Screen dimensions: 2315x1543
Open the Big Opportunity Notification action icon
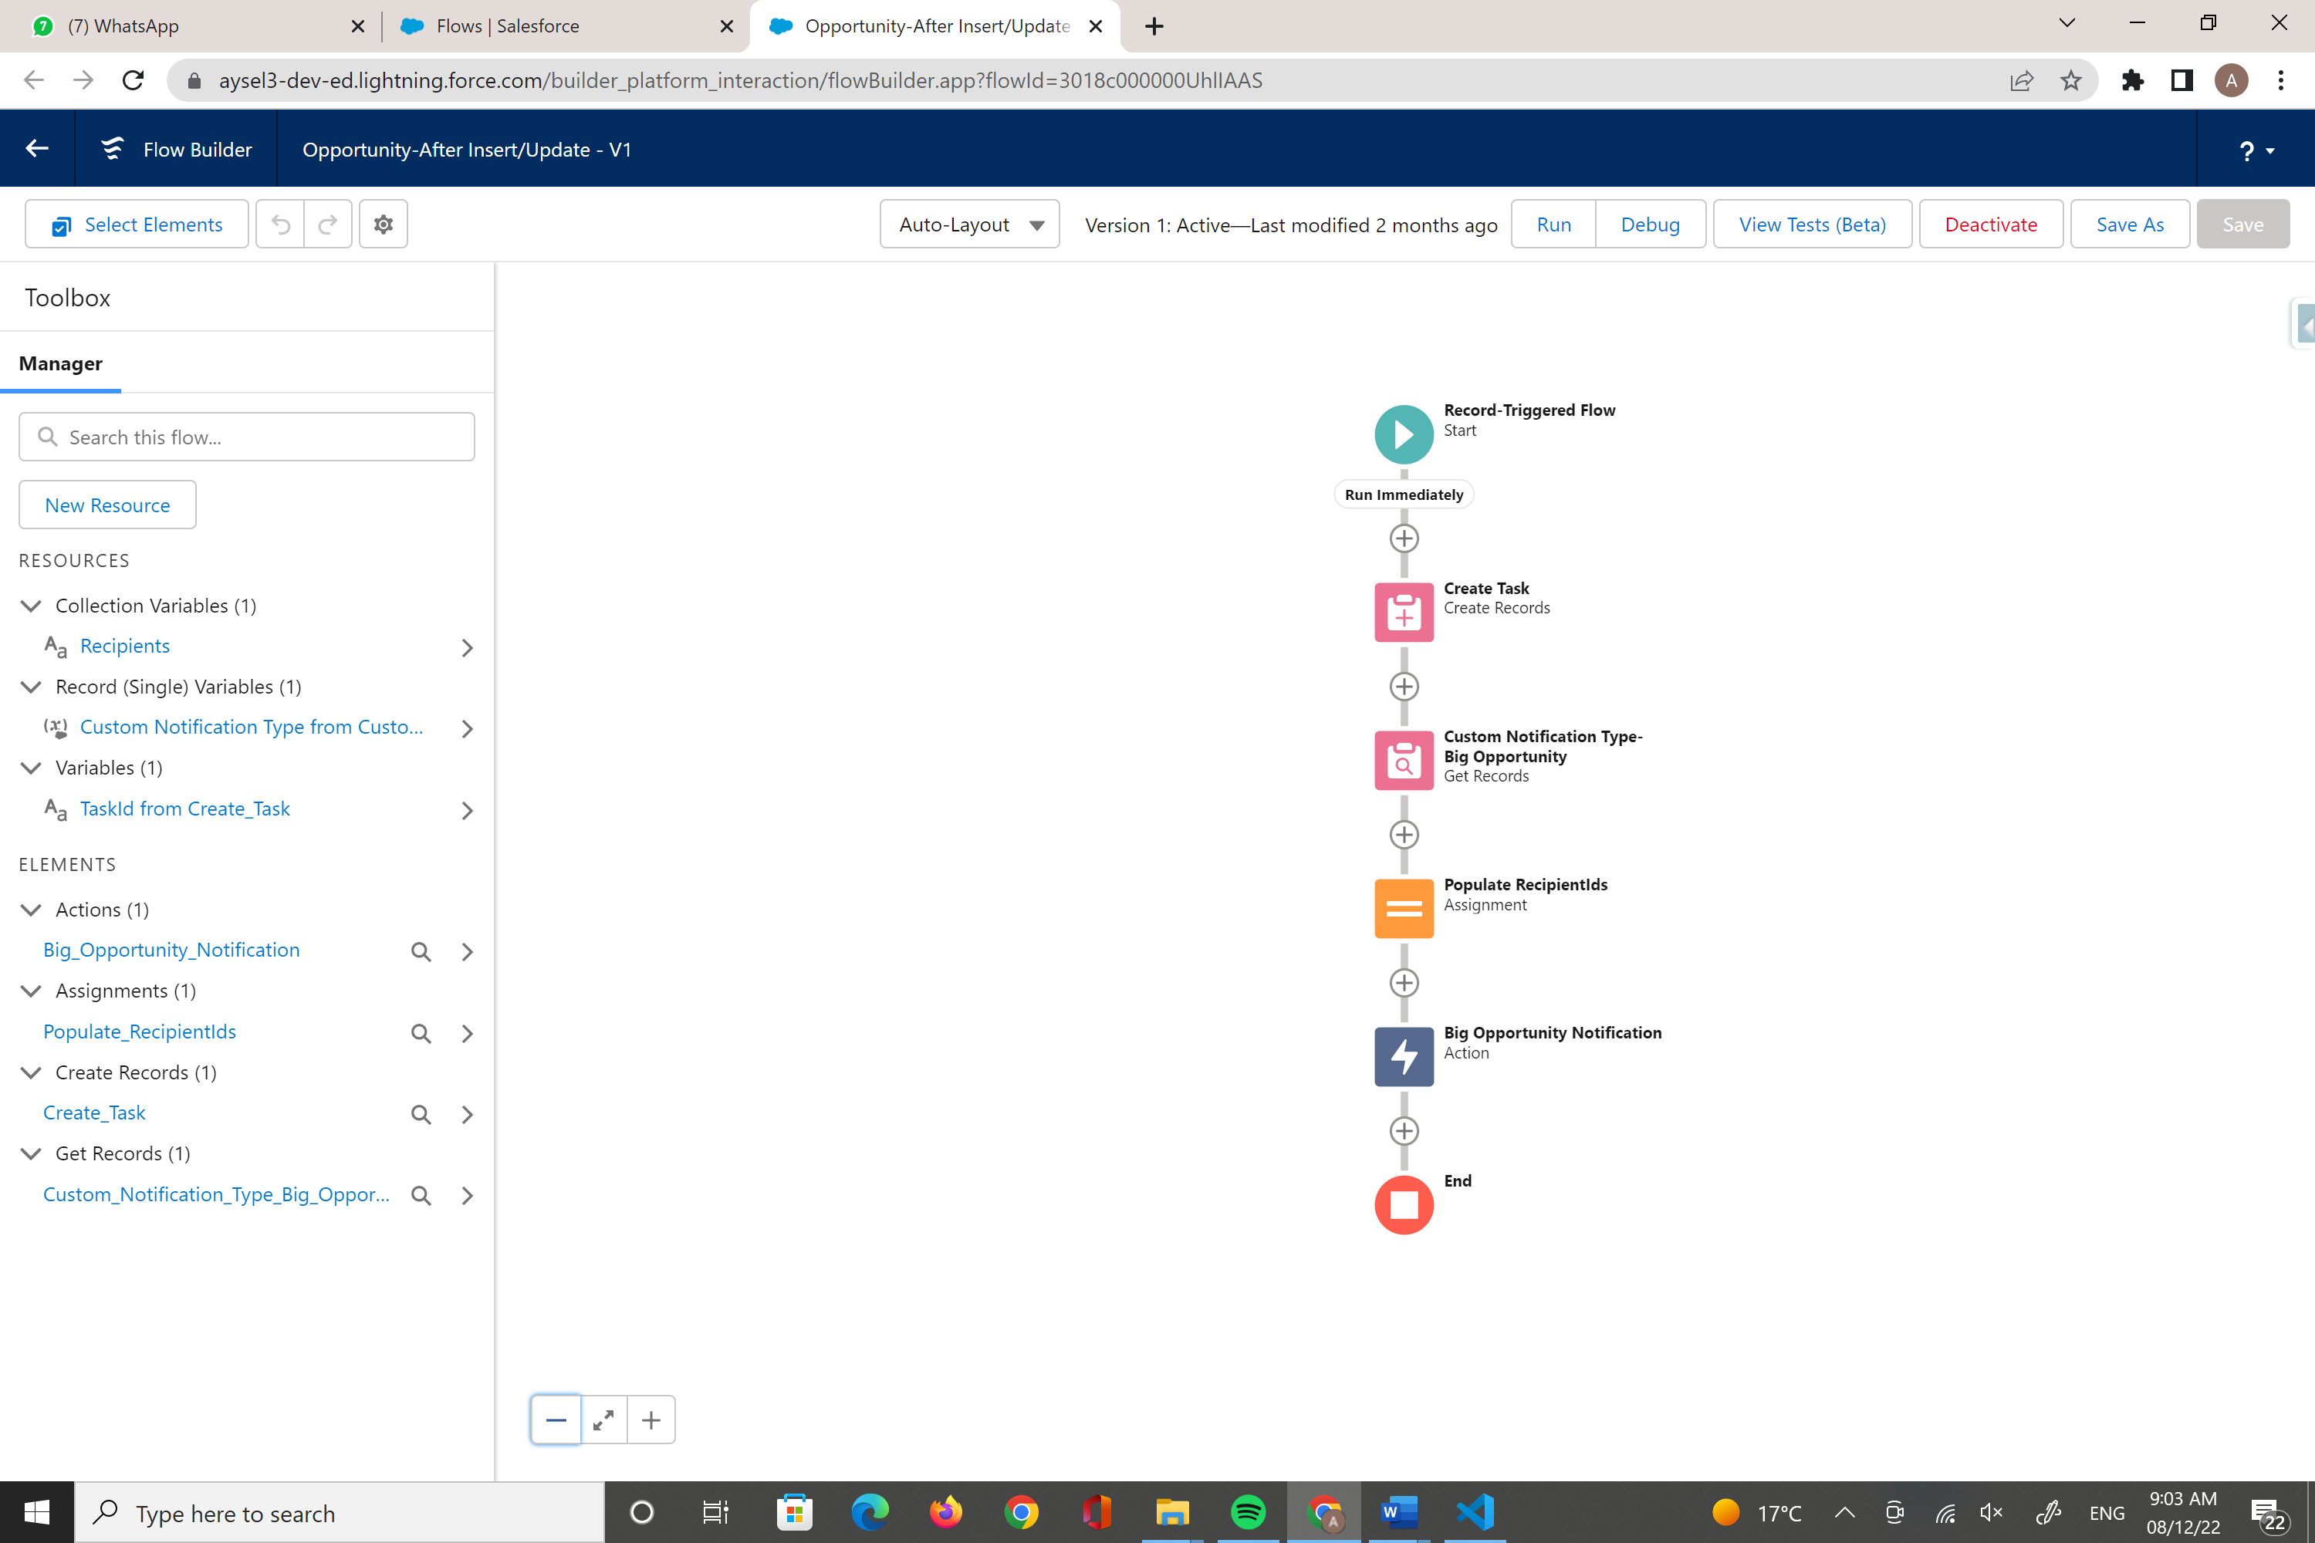coord(1404,1056)
